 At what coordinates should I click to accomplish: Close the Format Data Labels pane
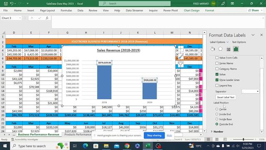(261, 35)
